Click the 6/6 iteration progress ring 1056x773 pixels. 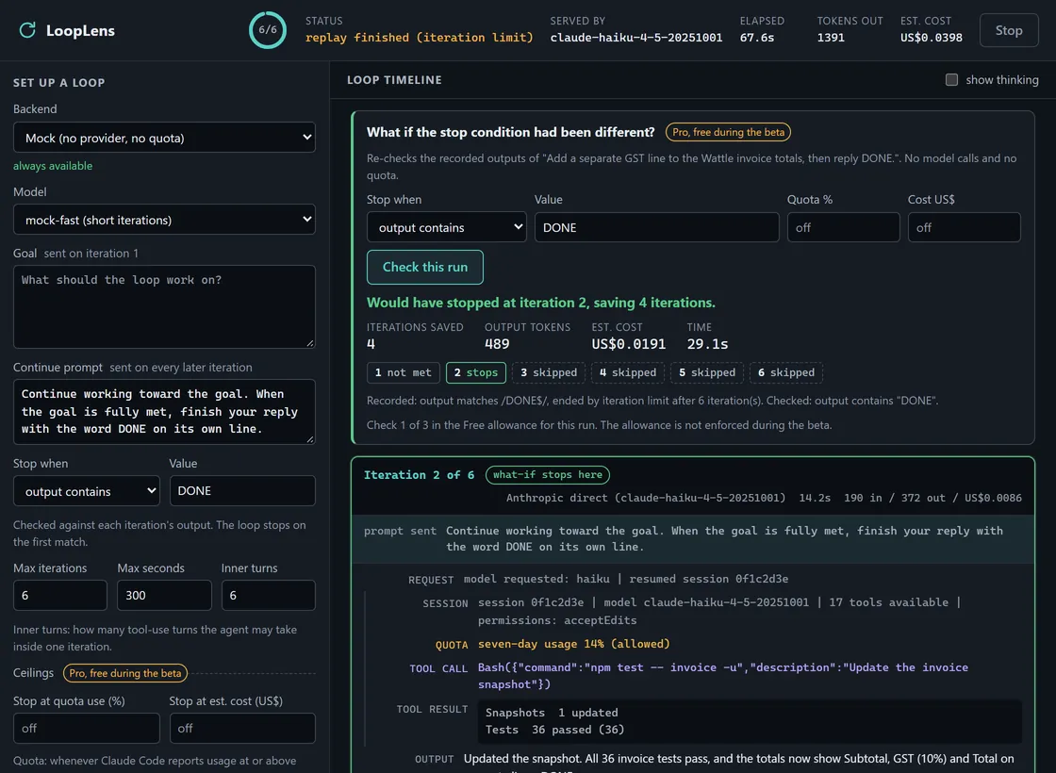pos(268,29)
